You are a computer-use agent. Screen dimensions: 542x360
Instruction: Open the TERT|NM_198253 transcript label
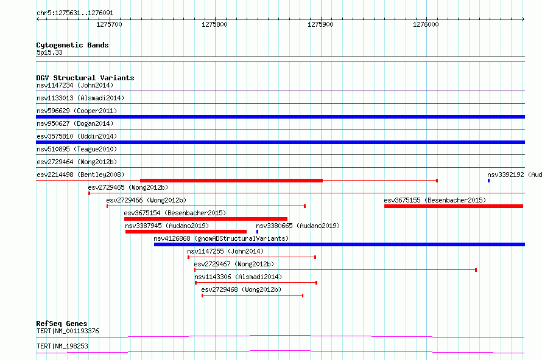pyautogui.click(x=62, y=346)
